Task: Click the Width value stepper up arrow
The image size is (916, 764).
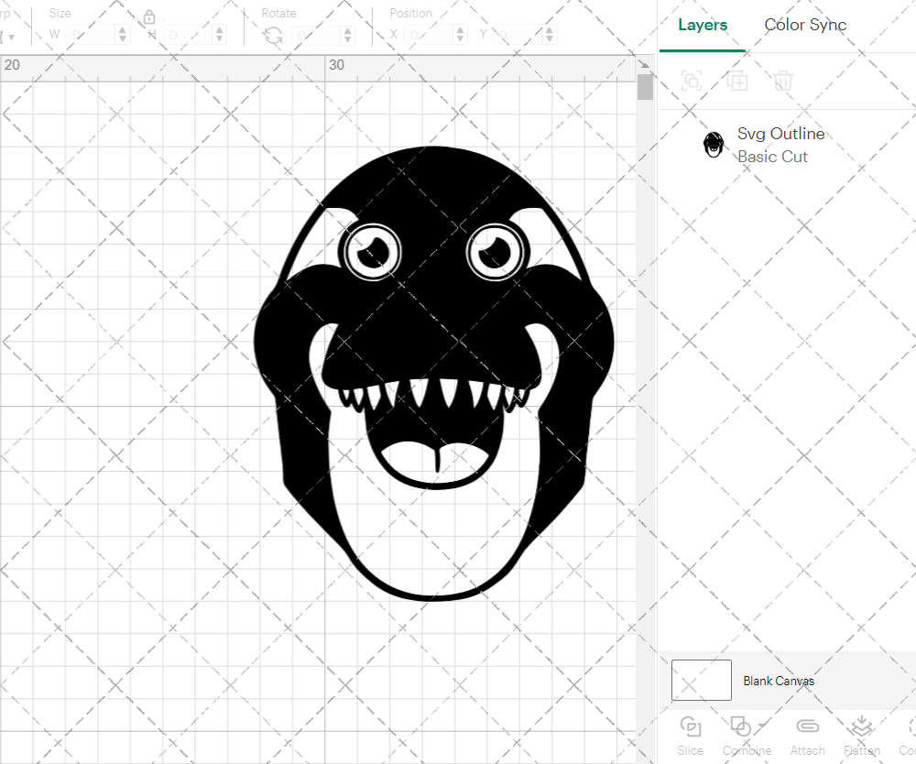Action: click(x=122, y=28)
